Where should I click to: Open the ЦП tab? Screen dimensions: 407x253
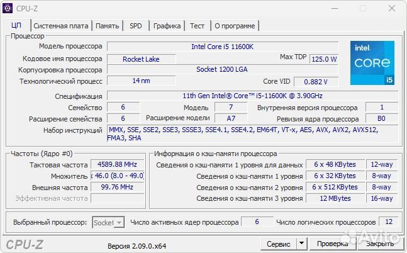coord(16,25)
